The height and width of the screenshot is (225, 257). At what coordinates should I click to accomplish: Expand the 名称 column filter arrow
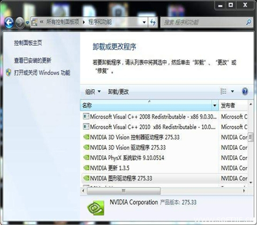pos(215,105)
